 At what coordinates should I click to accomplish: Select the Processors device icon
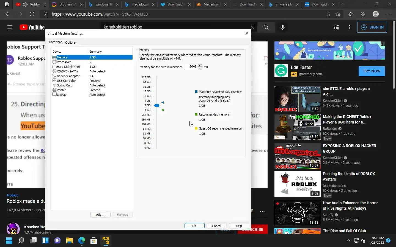pos(54,62)
